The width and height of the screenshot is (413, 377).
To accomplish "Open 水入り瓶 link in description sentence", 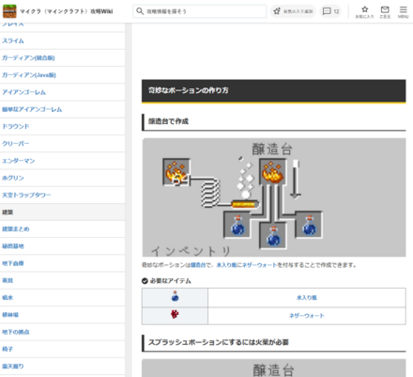I will pos(226,265).
